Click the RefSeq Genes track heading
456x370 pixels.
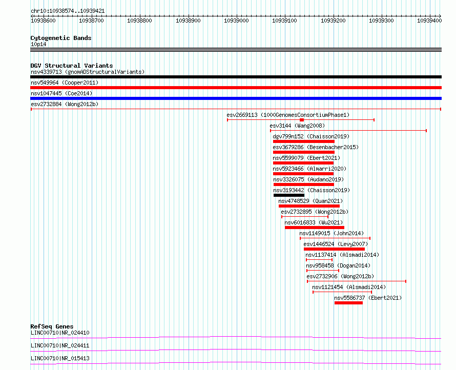tap(52, 326)
